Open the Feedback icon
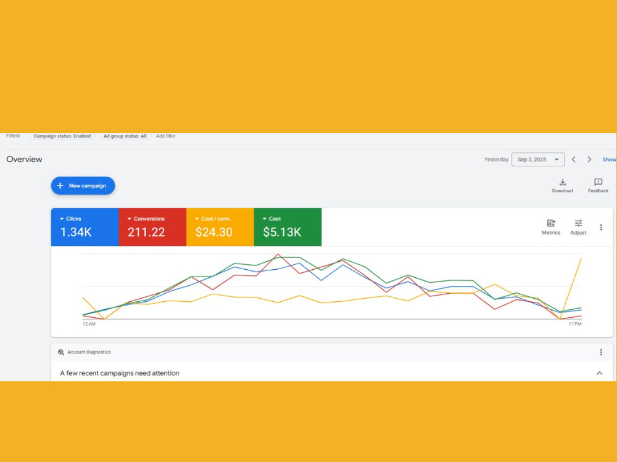Screen dimensions: 617x462 pos(598,186)
